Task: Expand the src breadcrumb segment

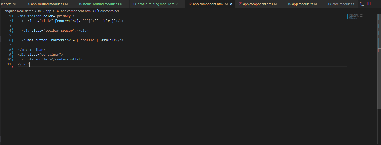Action: coord(39,11)
